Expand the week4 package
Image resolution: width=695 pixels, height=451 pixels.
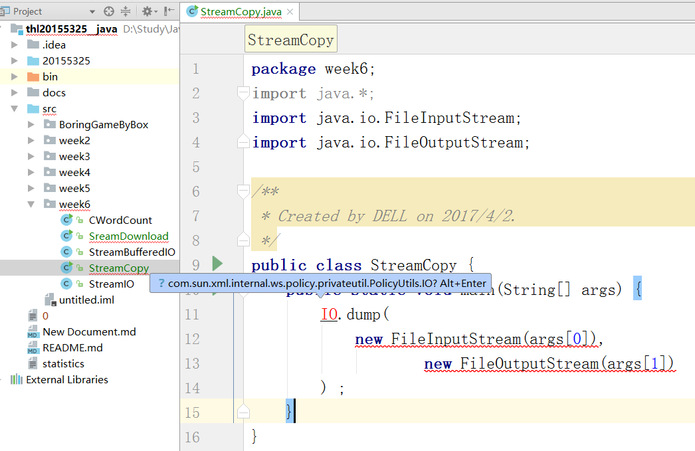click(31, 172)
